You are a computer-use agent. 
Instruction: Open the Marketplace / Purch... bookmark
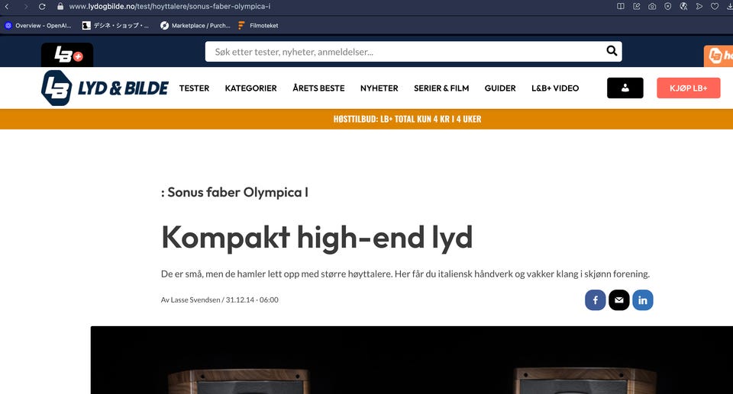click(195, 26)
